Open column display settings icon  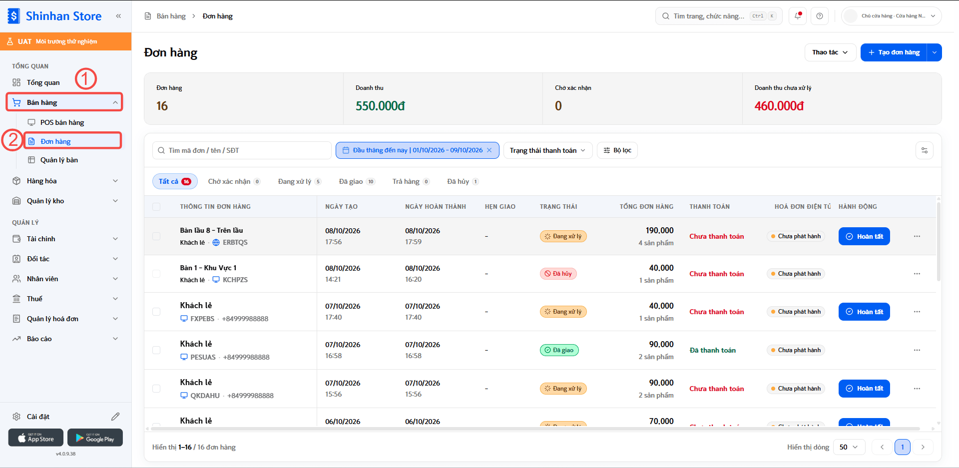pos(925,150)
